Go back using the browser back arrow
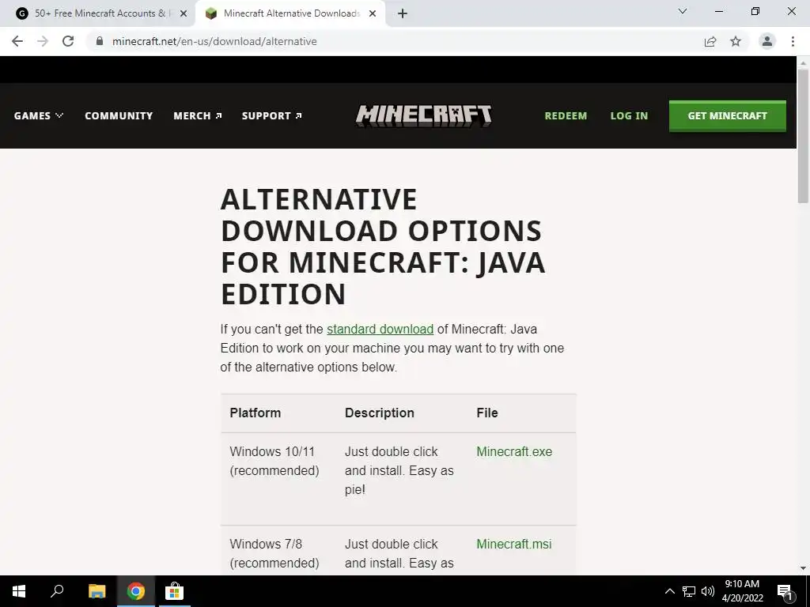Screen dimensions: 810x607 coord(17,41)
